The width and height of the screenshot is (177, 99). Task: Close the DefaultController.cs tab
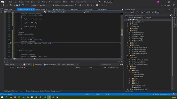(x=34, y=9)
